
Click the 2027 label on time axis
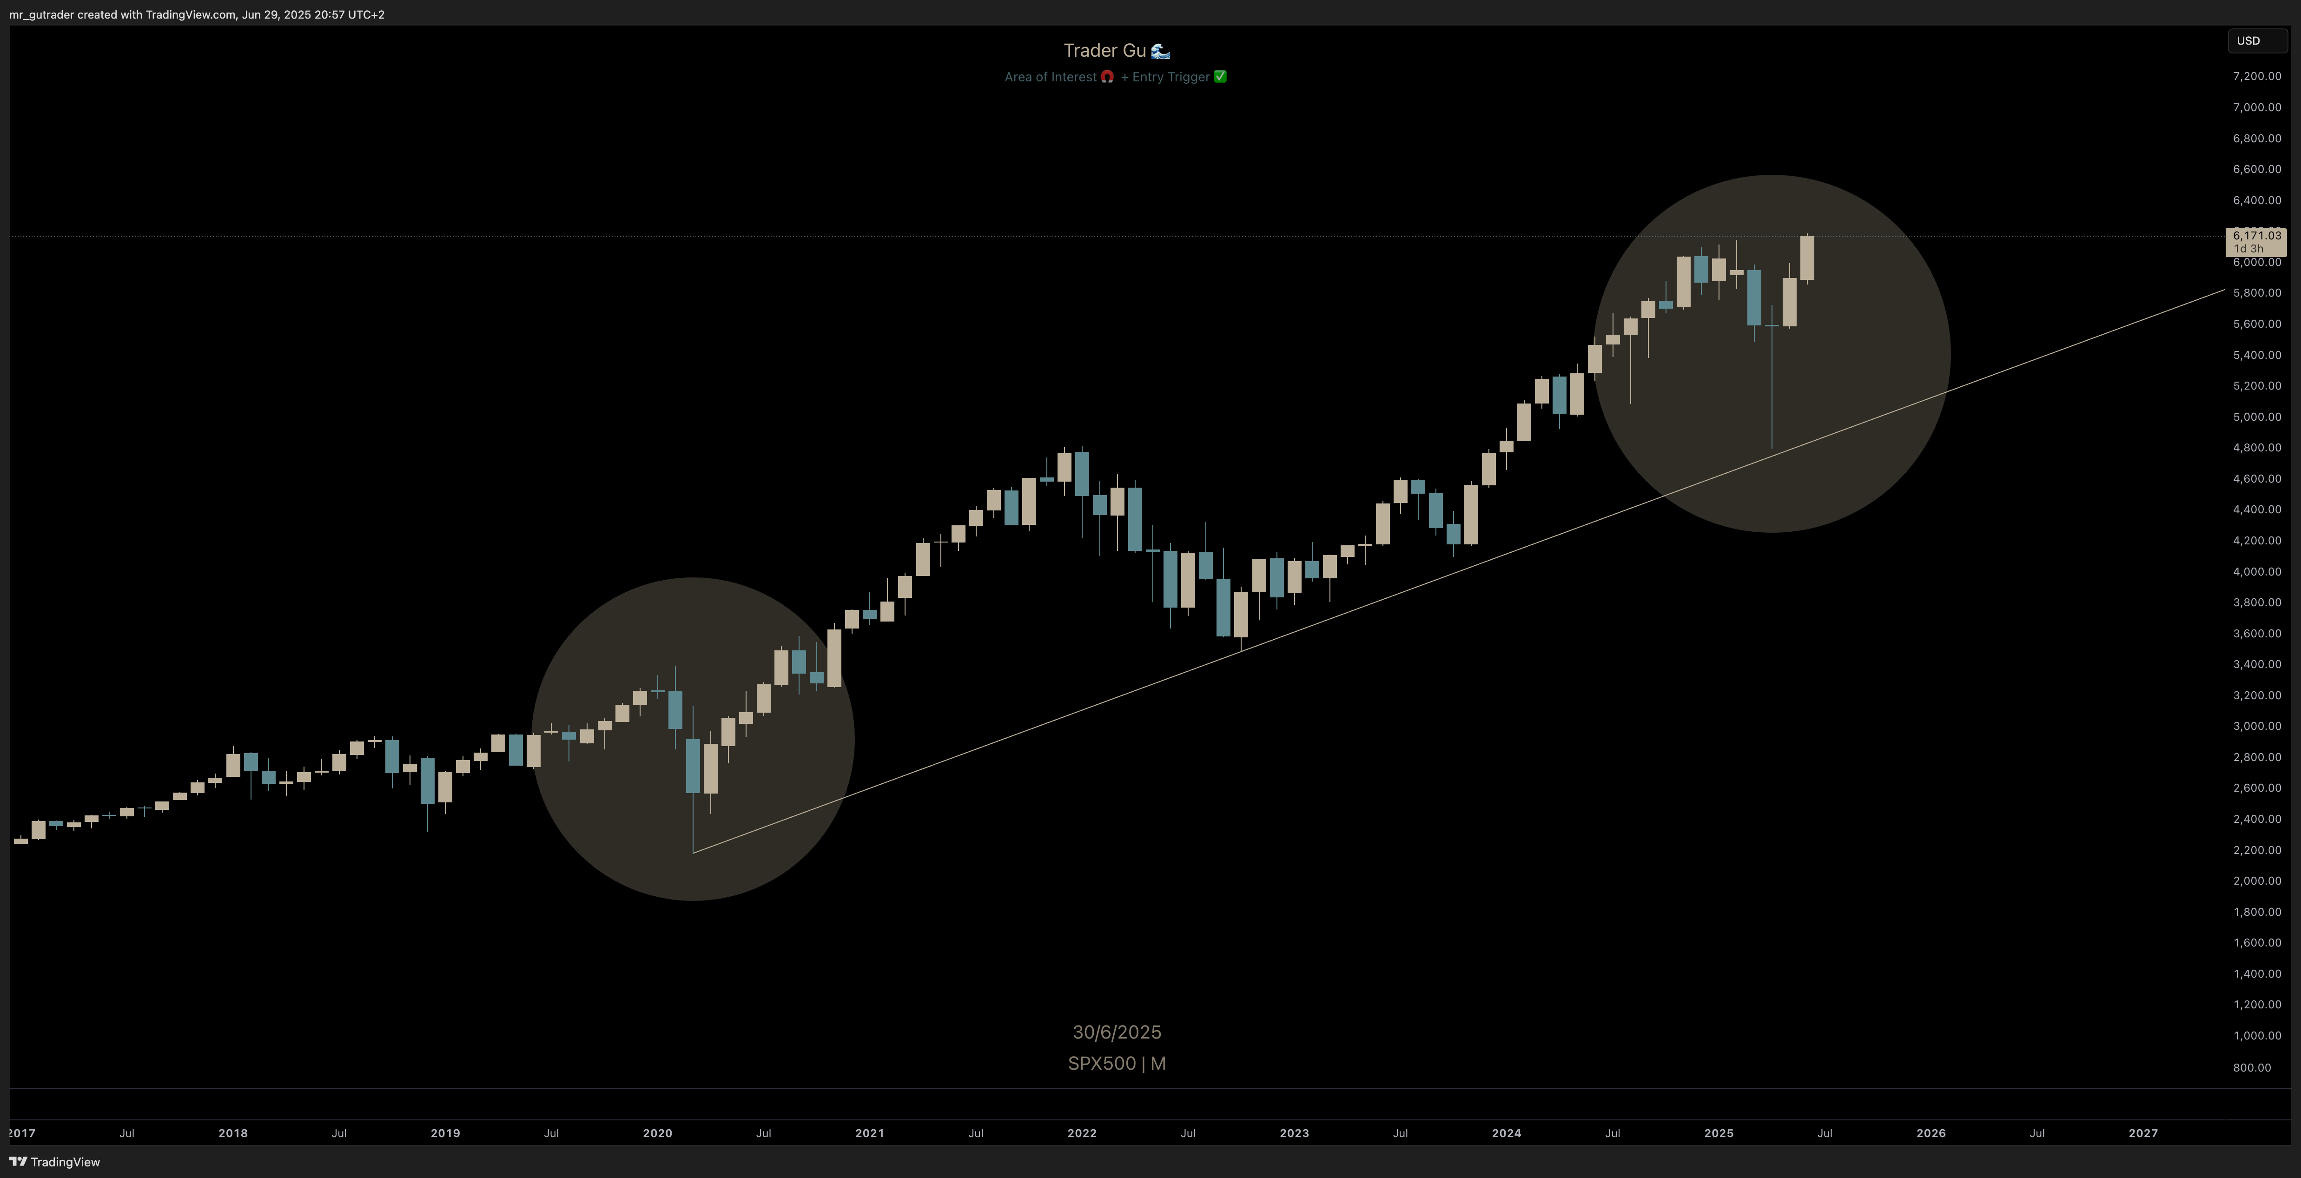pyautogui.click(x=2143, y=1132)
